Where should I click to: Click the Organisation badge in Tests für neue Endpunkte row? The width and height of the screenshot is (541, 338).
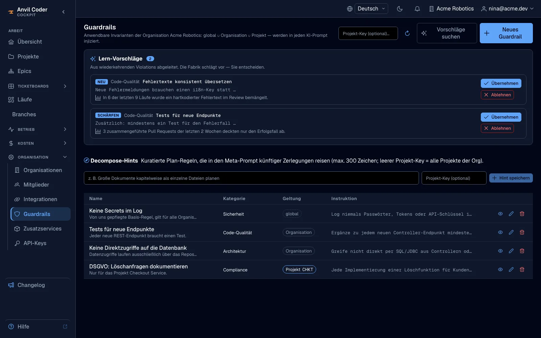pos(299,232)
